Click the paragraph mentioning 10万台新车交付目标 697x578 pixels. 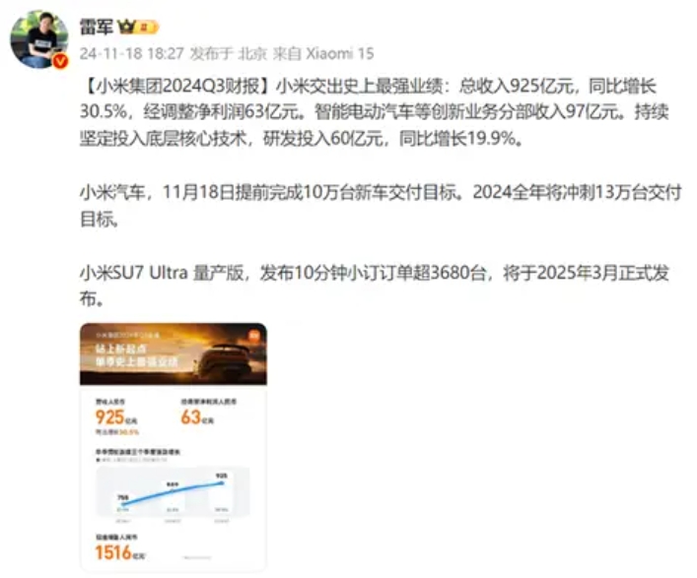click(381, 206)
